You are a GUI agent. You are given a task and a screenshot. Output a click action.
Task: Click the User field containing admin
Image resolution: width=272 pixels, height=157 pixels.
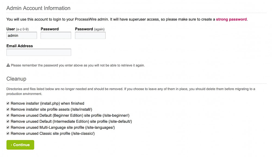pyautogui.click(x=21, y=35)
